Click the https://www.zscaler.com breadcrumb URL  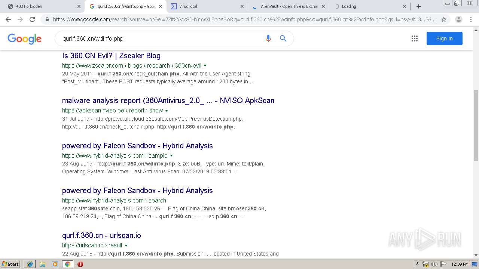pos(92,65)
